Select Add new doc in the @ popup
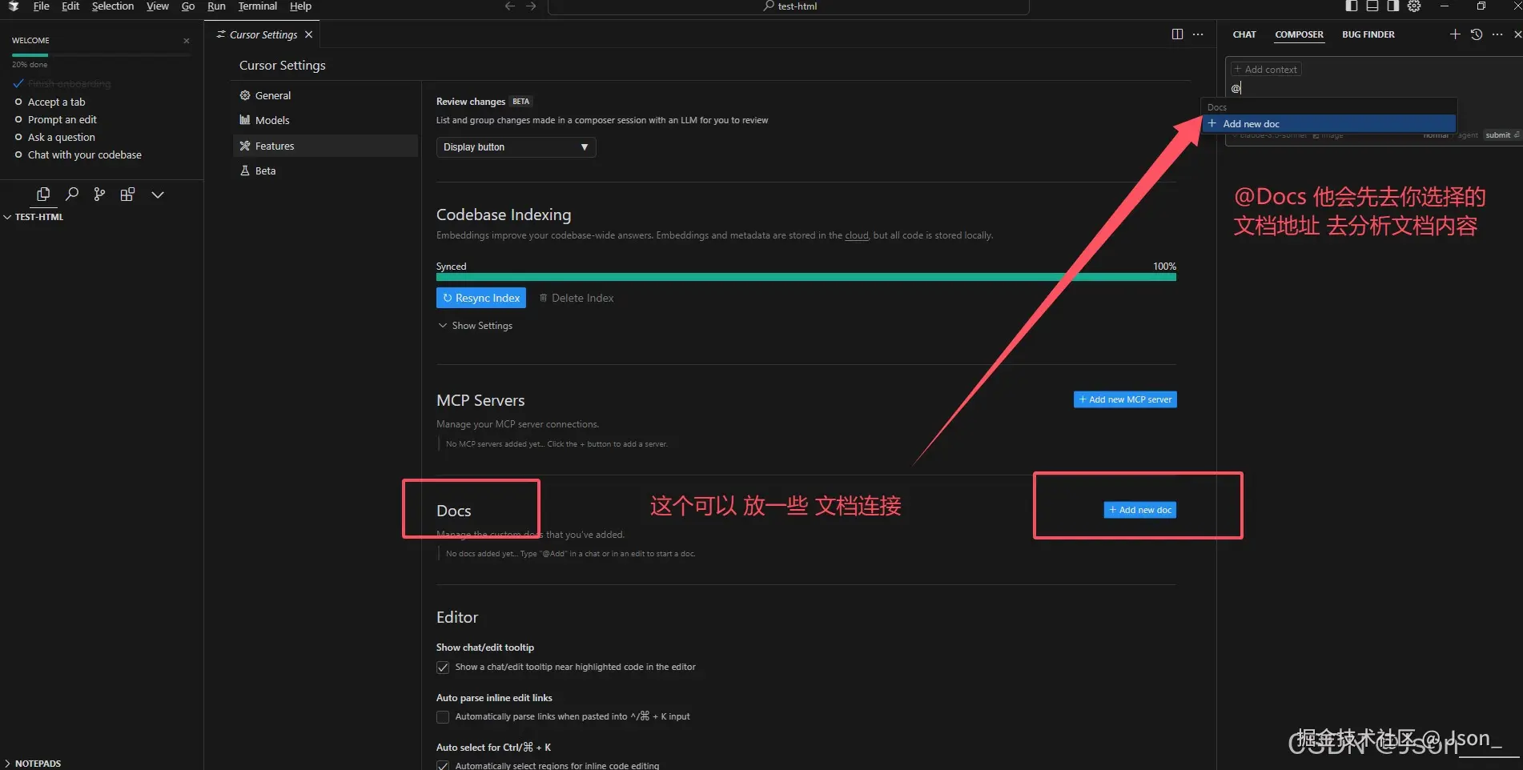The width and height of the screenshot is (1523, 770). click(x=1329, y=124)
